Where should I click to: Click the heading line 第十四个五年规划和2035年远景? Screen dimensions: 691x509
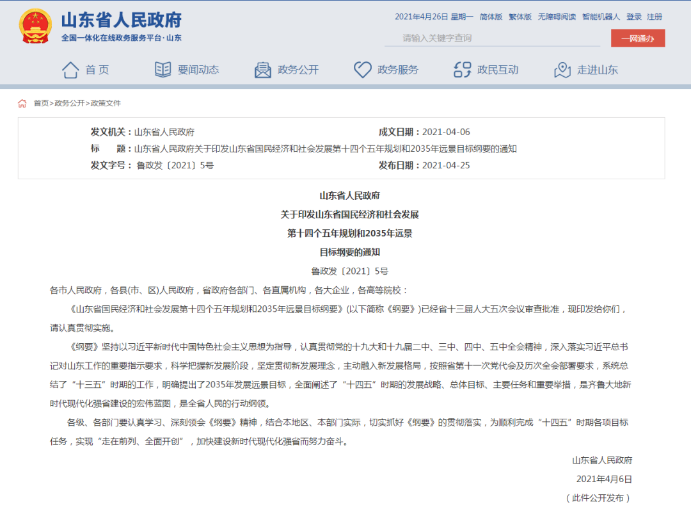[x=350, y=233]
